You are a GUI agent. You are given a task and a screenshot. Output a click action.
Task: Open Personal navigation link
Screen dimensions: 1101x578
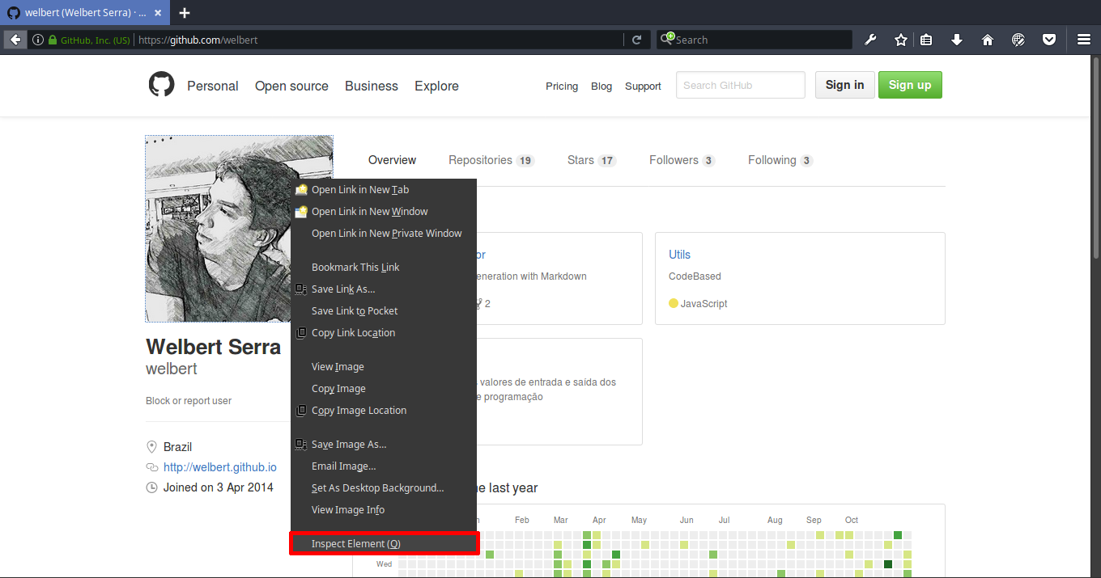[x=213, y=86]
